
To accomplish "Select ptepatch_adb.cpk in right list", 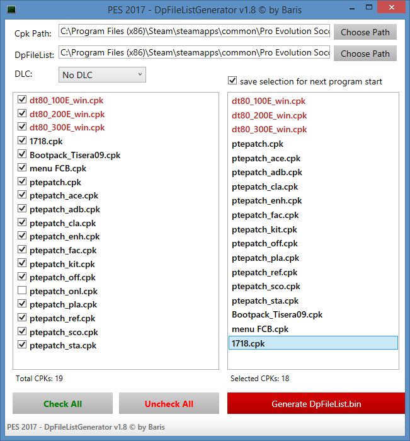I will (x=313, y=173).
